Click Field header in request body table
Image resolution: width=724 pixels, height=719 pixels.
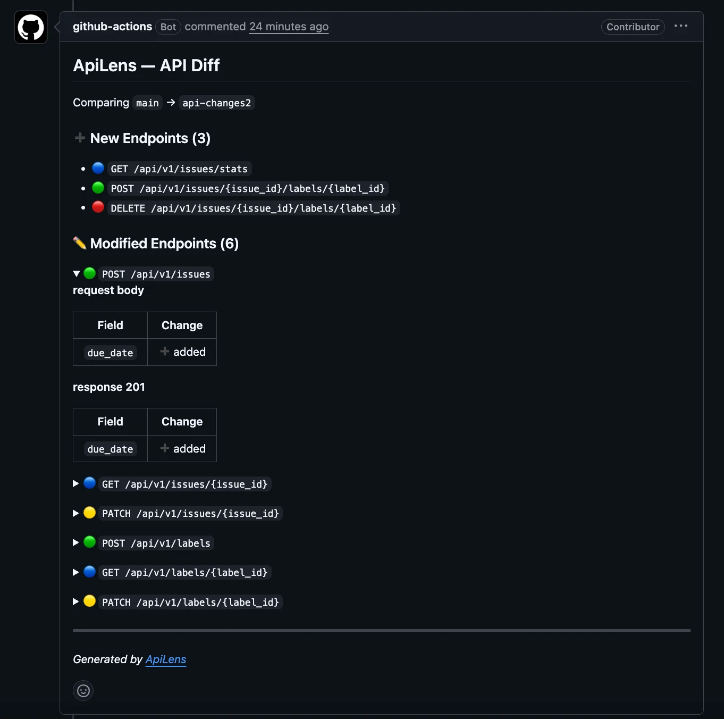click(111, 325)
